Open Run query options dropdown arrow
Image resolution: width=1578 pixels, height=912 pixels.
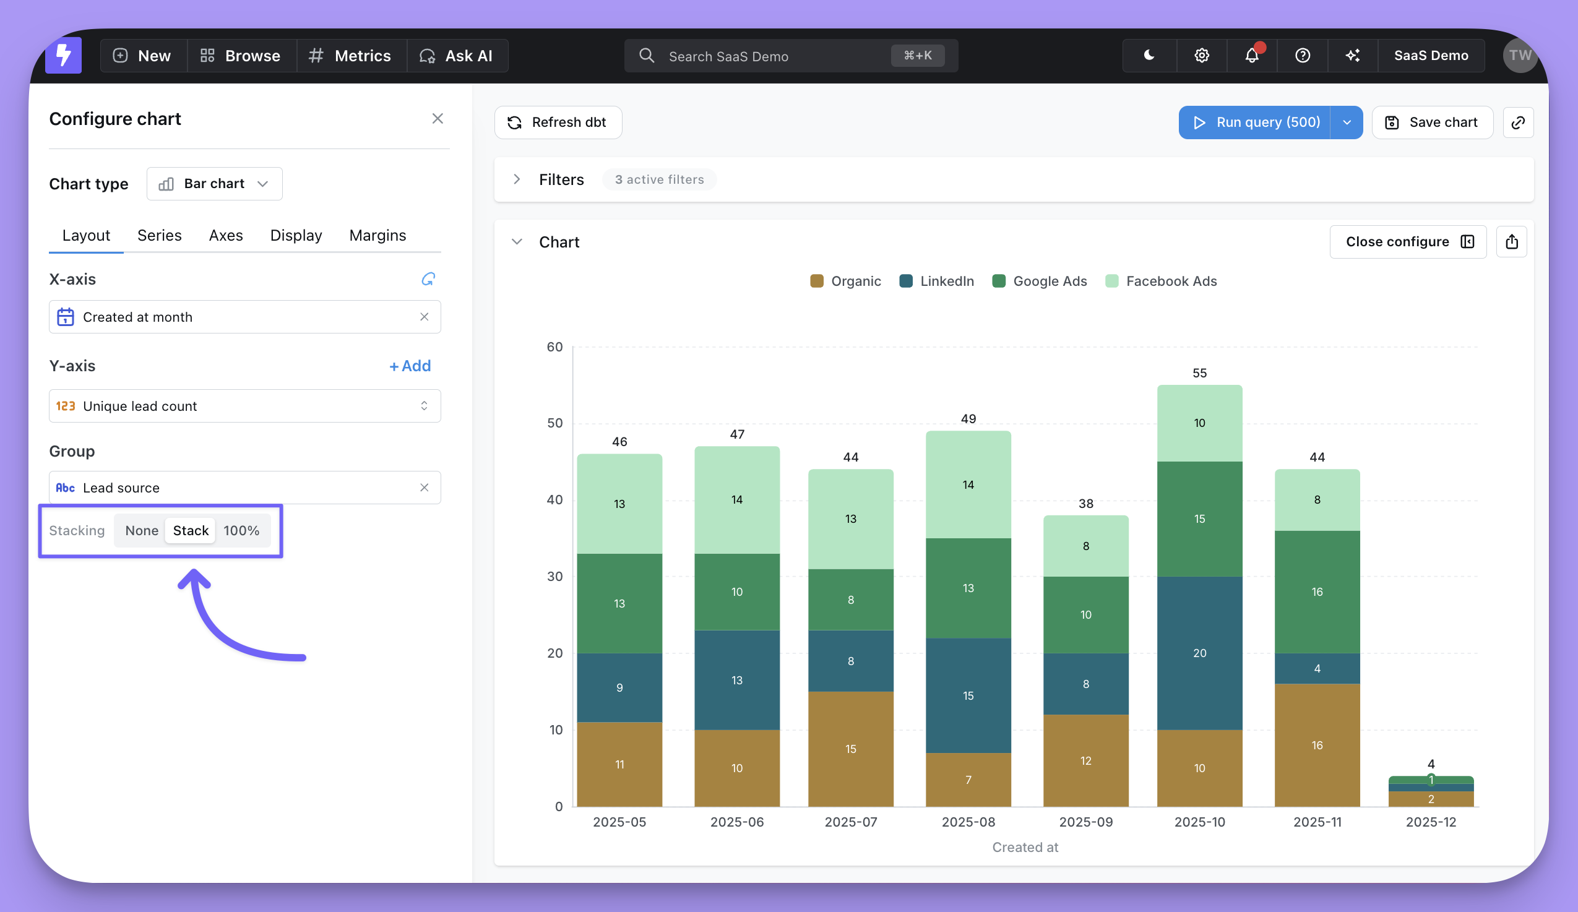tap(1347, 122)
